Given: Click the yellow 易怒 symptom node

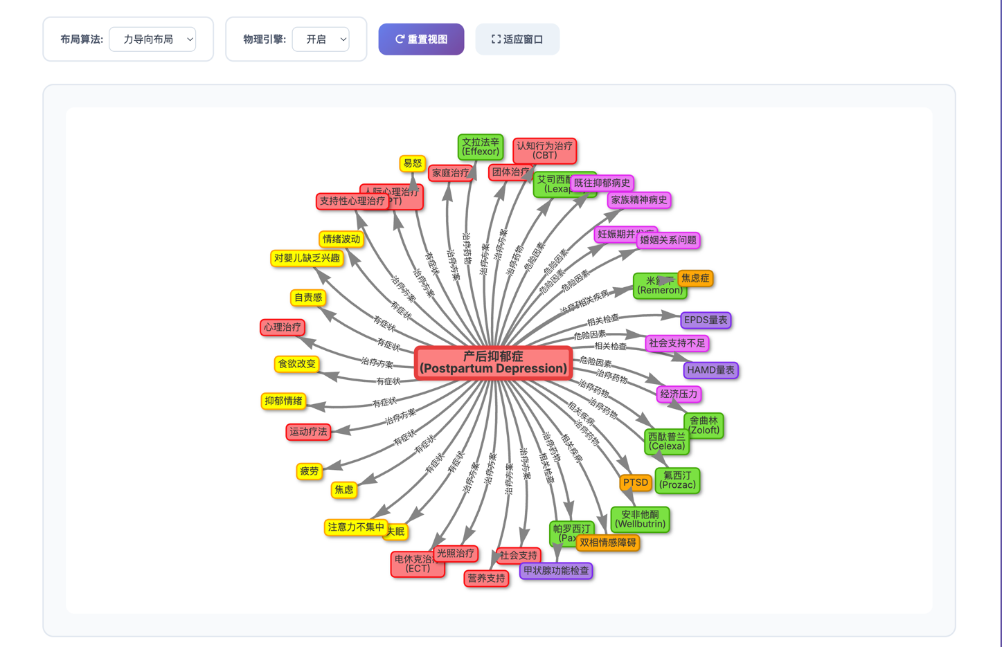Looking at the screenshot, I should 412,163.
